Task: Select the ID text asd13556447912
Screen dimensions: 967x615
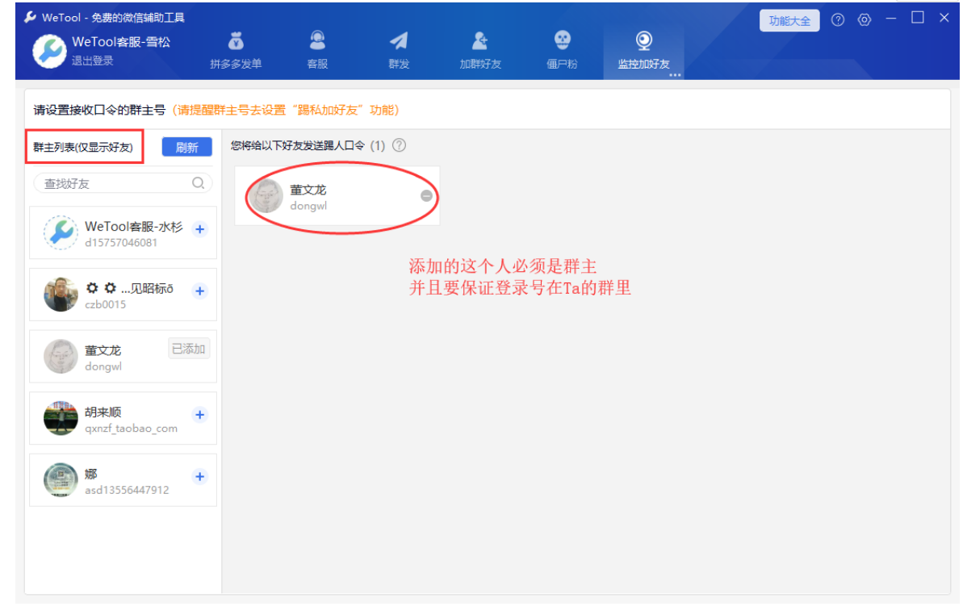Action: pos(127,490)
